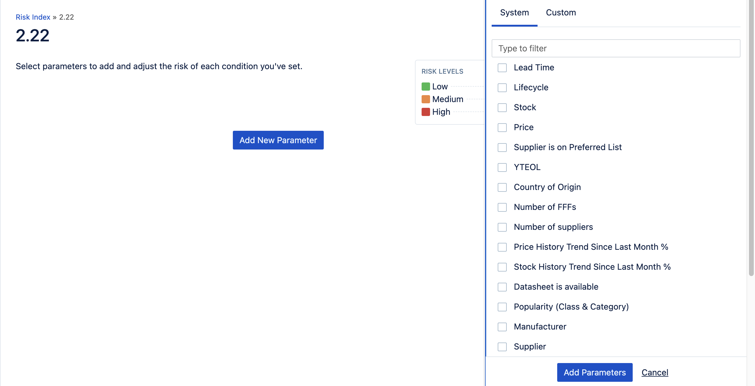Click the Add Parameters button
755x386 pixels.
[595, 372]
